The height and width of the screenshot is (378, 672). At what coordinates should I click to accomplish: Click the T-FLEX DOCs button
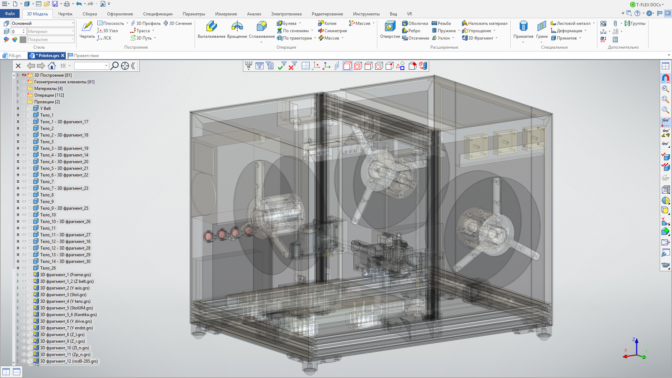(647, 5)
